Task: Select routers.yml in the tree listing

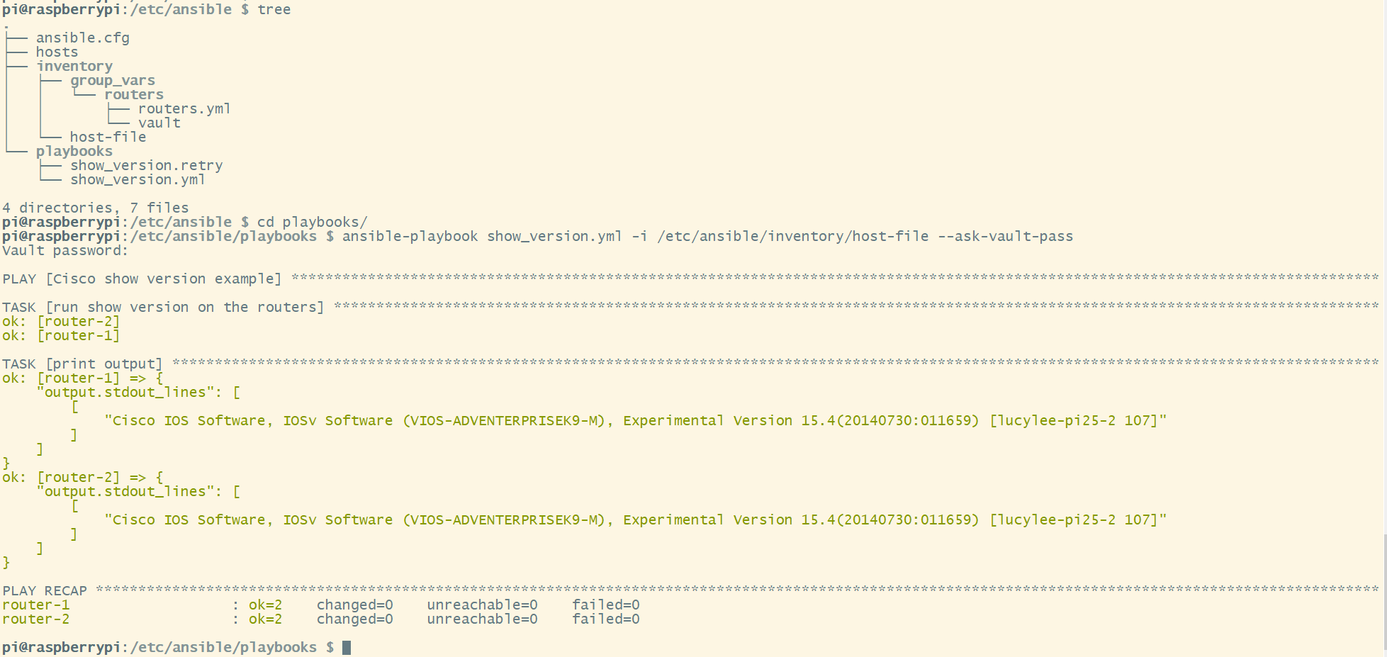Action: point(184,109)
